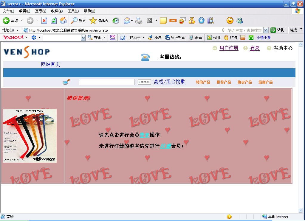
Task: Click 特价产品 category link
Action: click(203, 82)
